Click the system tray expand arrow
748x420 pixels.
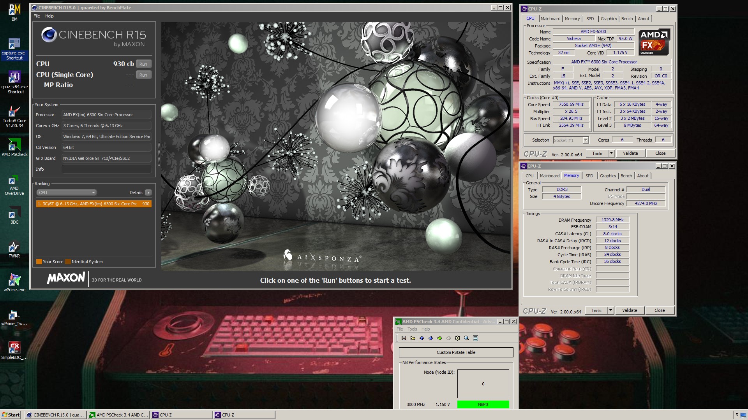pos(736,415)
